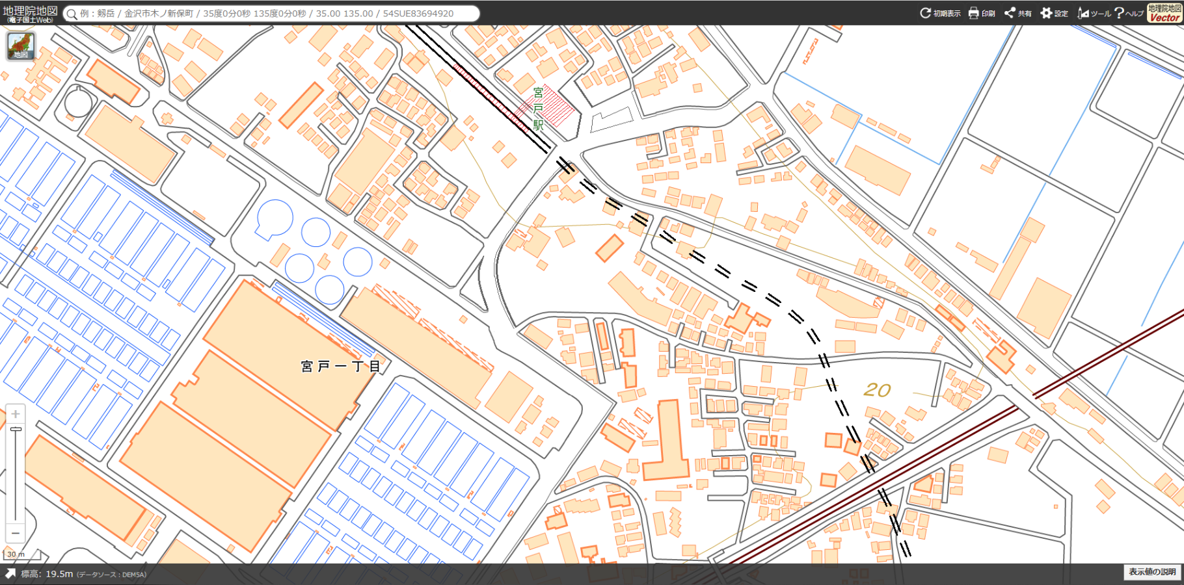
Task: Switch to 地理院地図 Vector
Action: [1164, 13]
